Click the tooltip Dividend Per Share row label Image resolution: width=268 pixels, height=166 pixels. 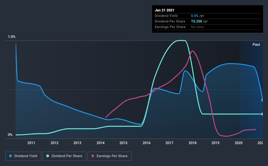pos(170,21)
